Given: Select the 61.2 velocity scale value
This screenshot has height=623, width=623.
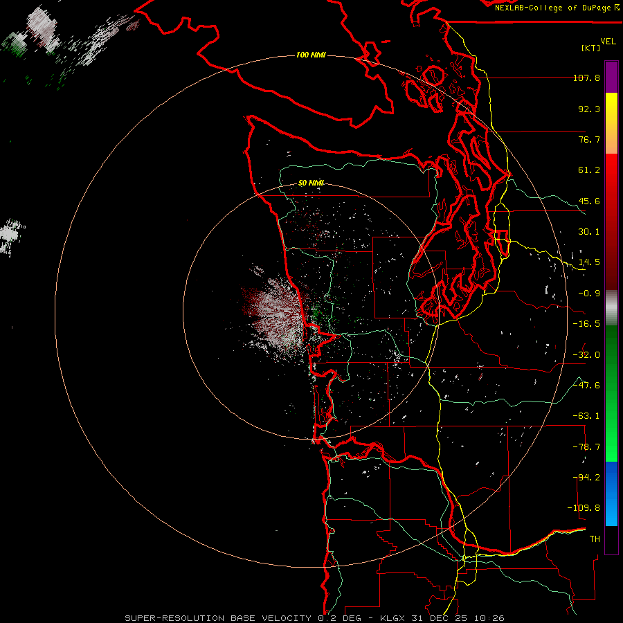Looking at the screenshot, I should (589, 170).
